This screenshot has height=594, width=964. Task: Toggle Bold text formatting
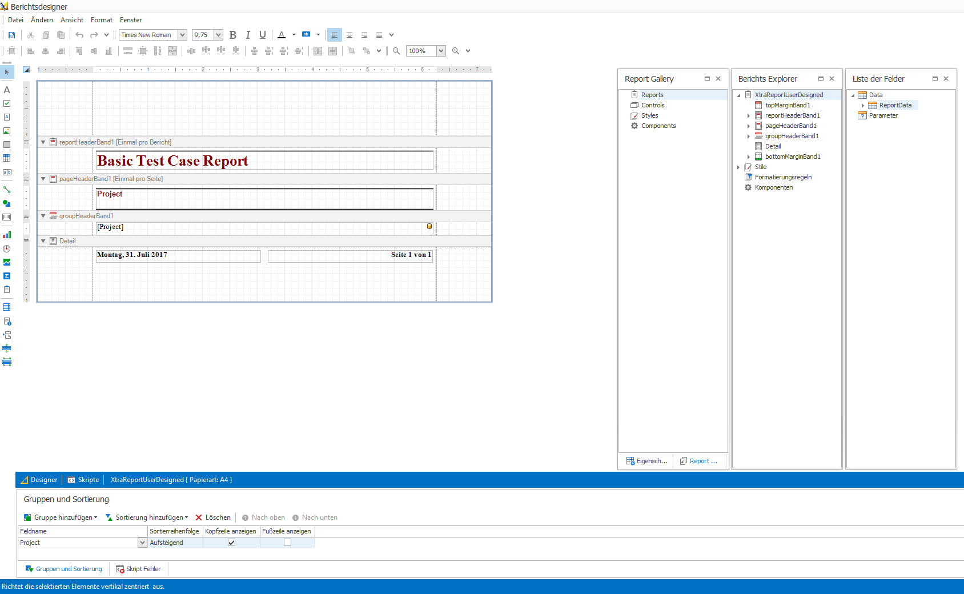point(233,35)
